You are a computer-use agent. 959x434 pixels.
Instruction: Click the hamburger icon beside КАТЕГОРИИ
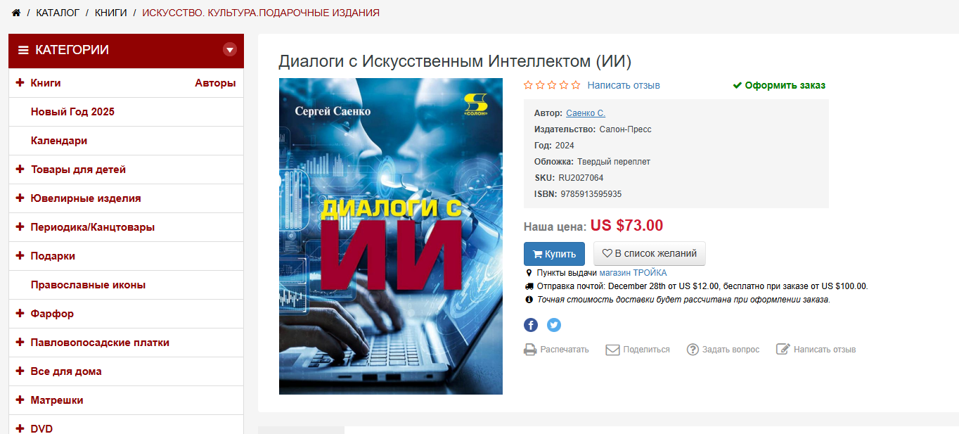pyautogui.click(x=23, y=50)
